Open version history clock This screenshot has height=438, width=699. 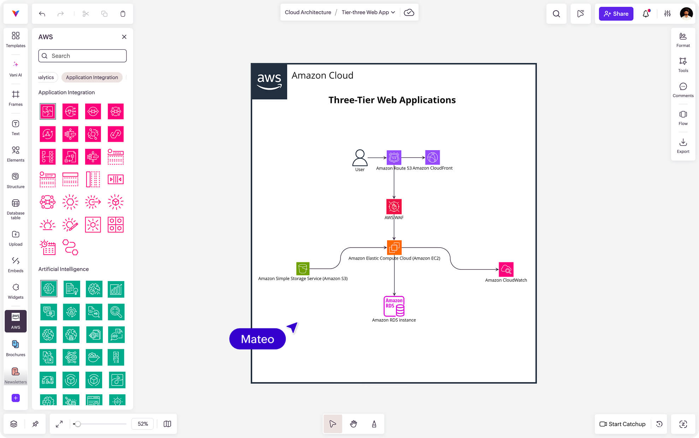(x=659, y=424)
